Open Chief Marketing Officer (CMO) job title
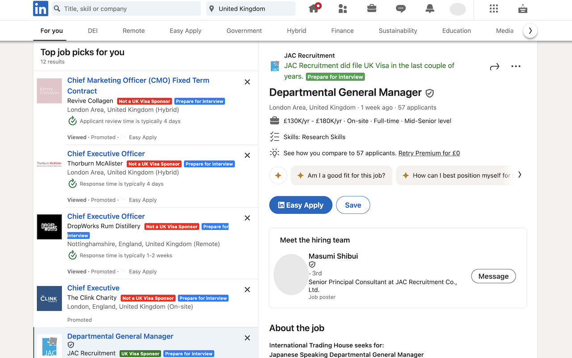 coord(138,85)
